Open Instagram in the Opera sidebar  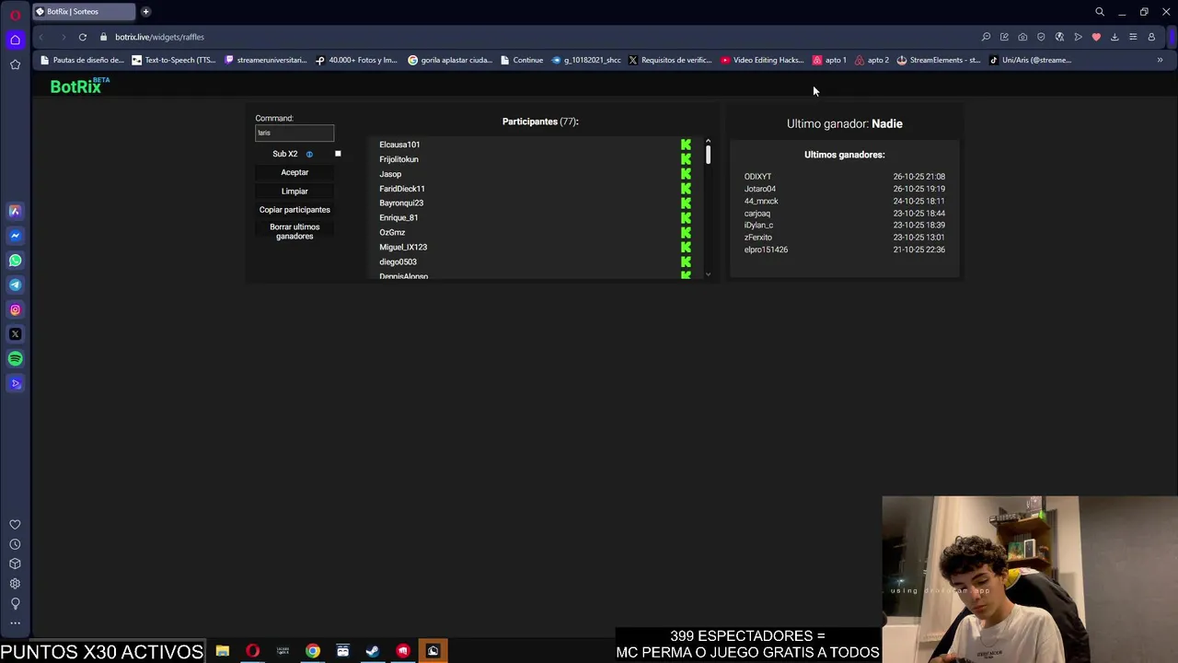click(15, 309)
